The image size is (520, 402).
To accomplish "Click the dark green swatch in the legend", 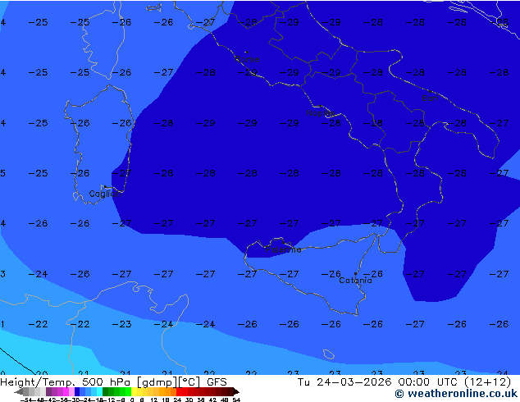I will click(106, 391).
